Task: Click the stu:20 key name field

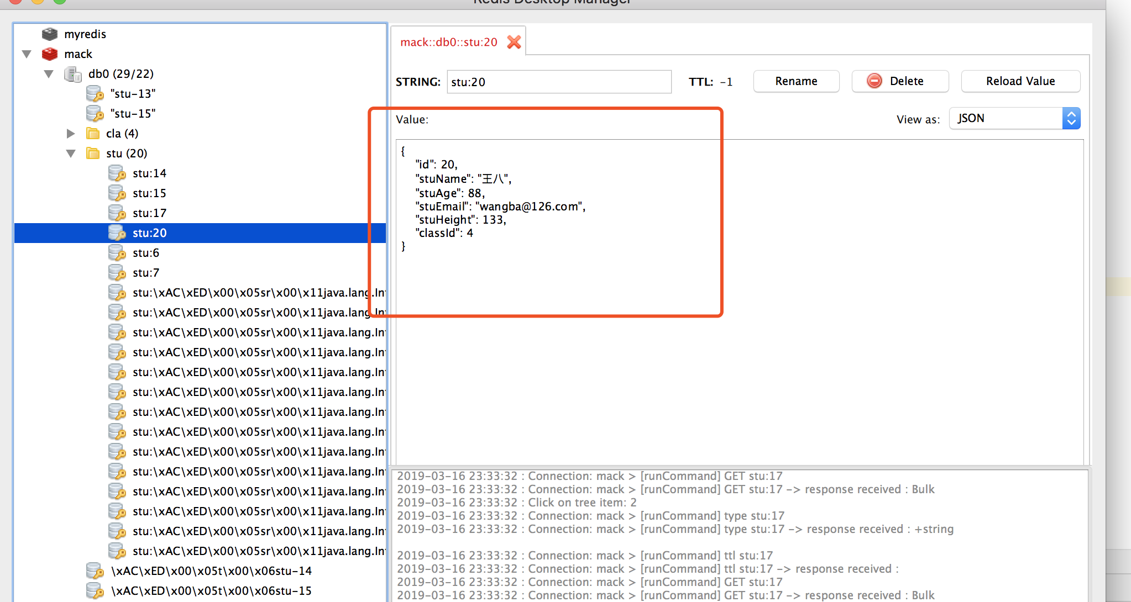Action: [558, 82]
